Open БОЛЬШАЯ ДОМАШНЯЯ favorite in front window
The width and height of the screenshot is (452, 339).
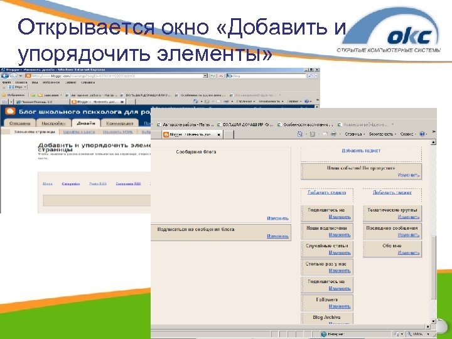pyautogui.click(x=245, y=125)
